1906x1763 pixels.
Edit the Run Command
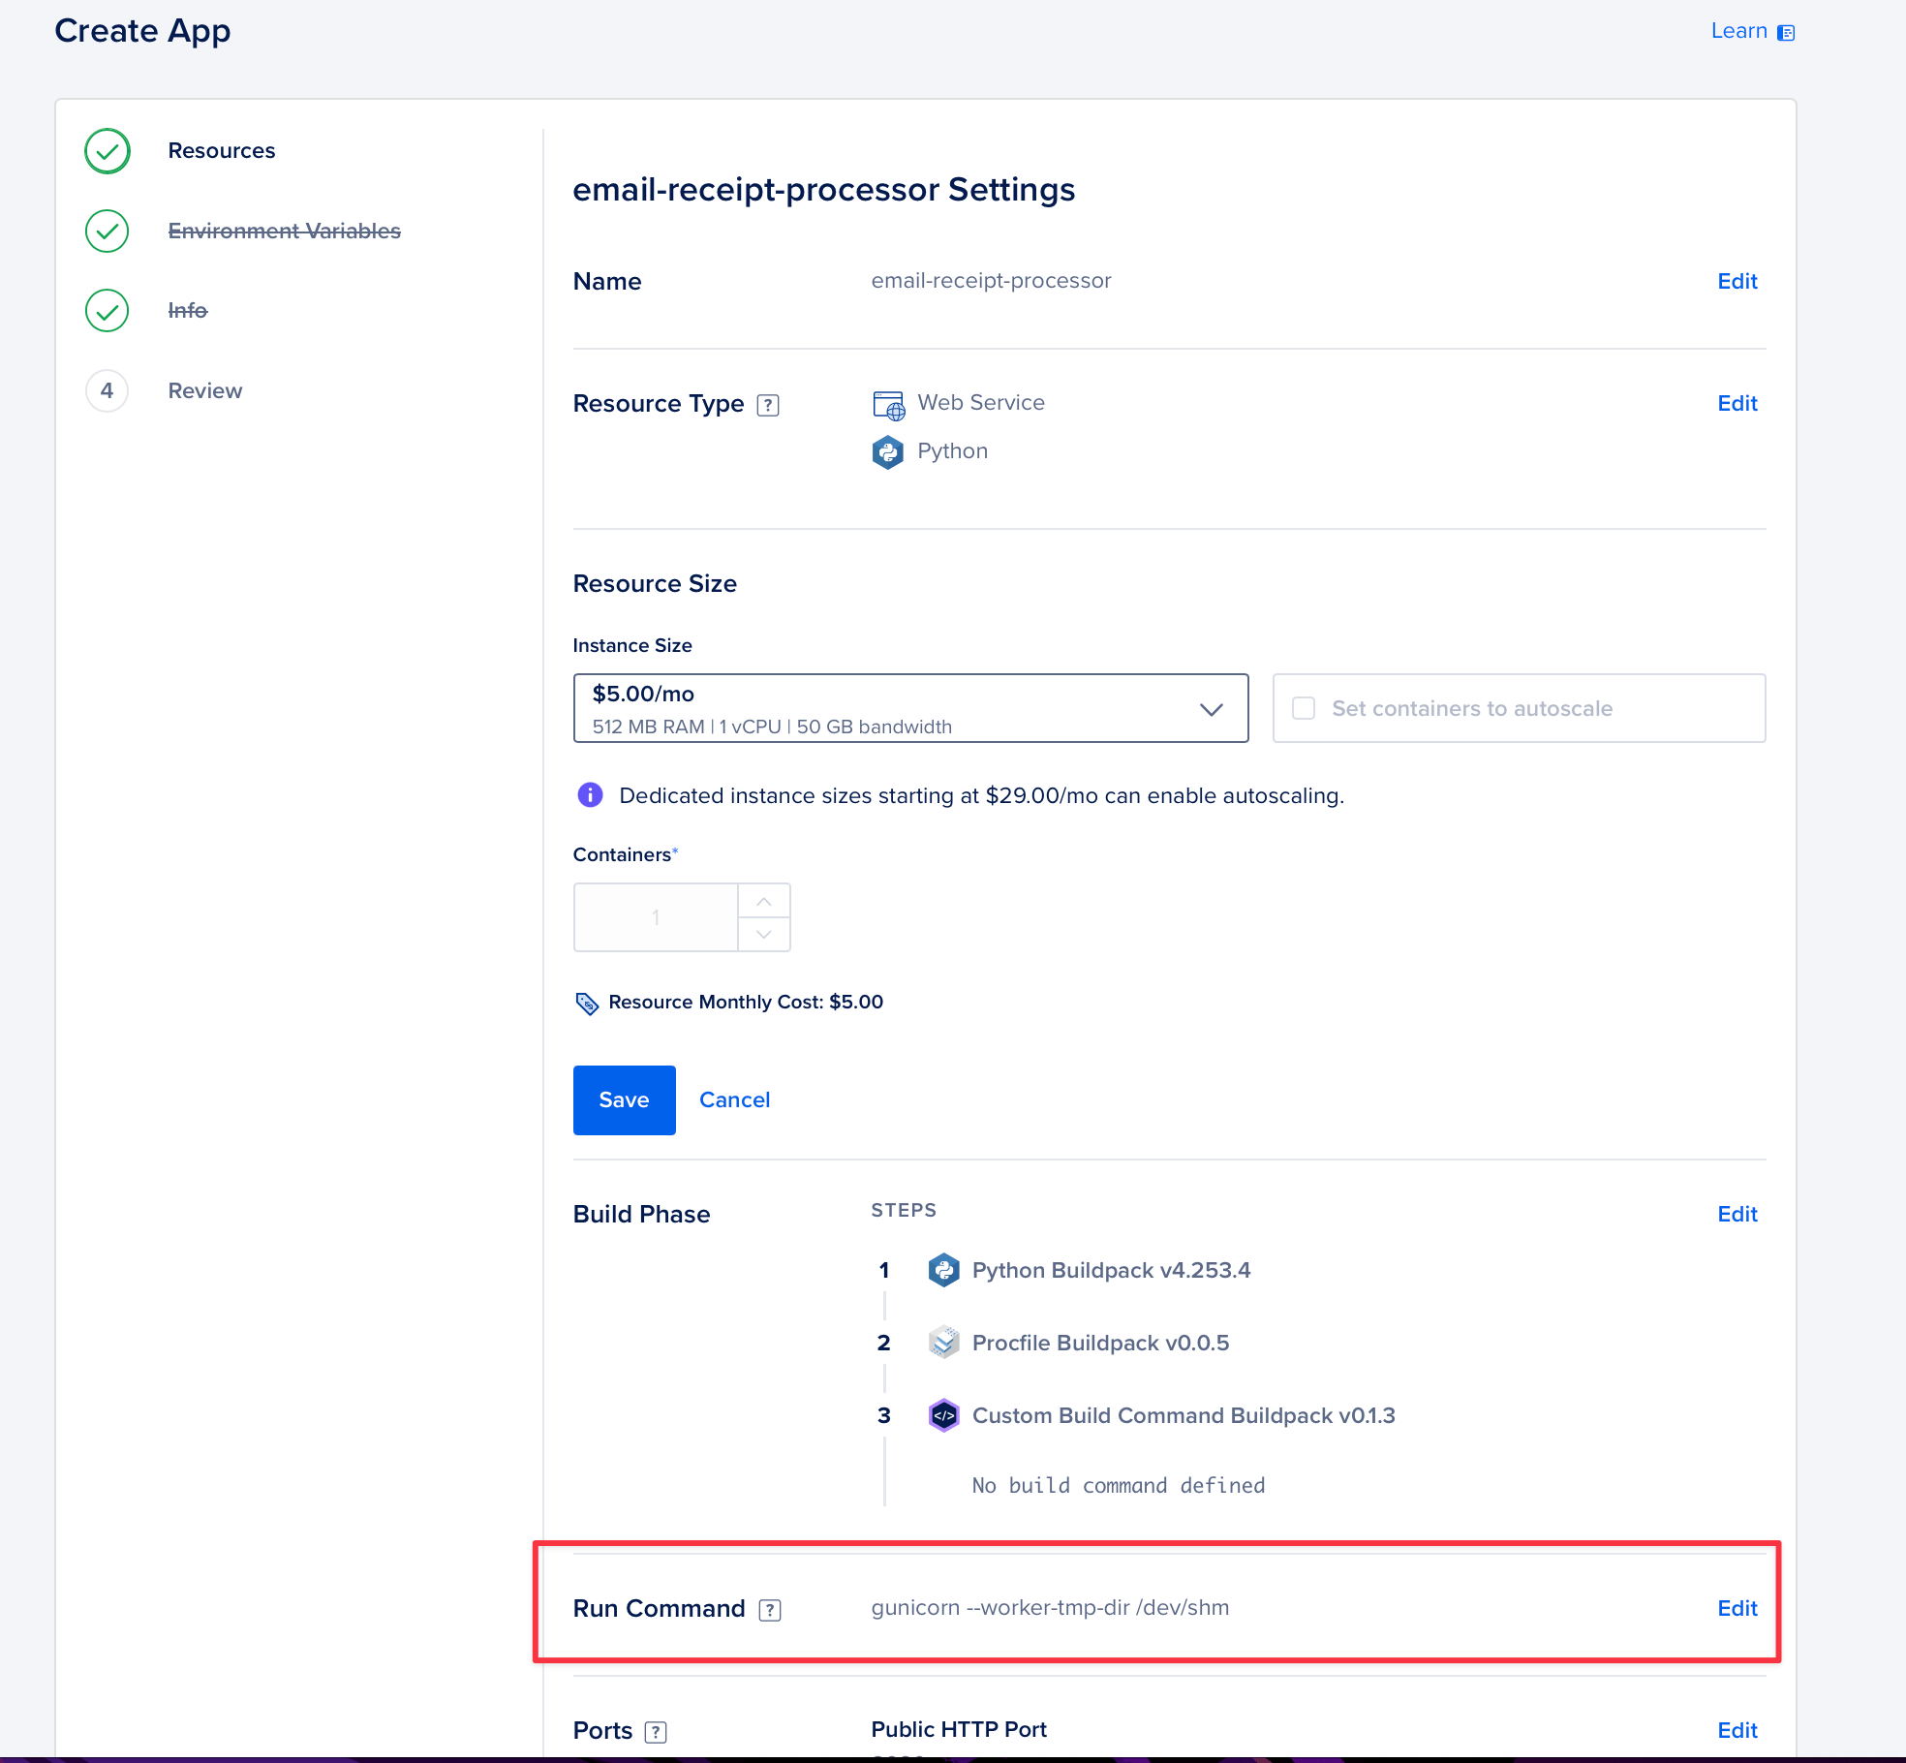(x=1737, y=1609)
